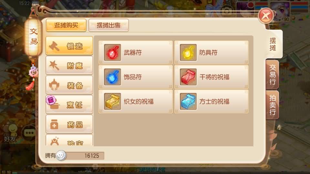Image resolution: width=310 pixels, height=174 pixels.
Task: Switch to the 摆摊出售 tab
Action: (x=108, y=25)
